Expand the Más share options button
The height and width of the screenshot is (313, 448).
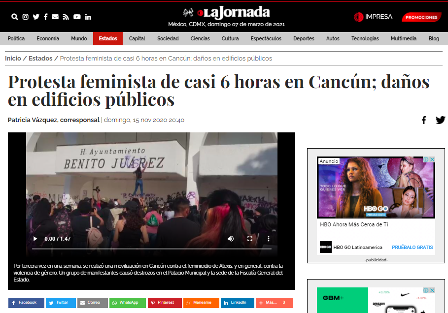point(274,303)
